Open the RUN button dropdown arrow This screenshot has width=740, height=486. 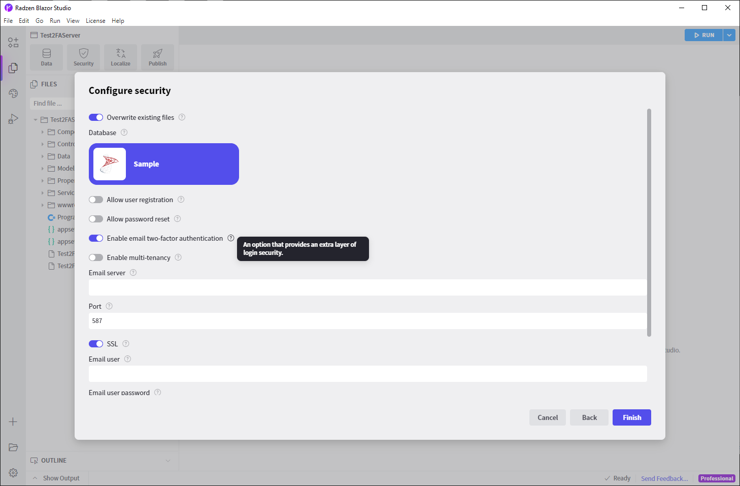coord(729,35)
